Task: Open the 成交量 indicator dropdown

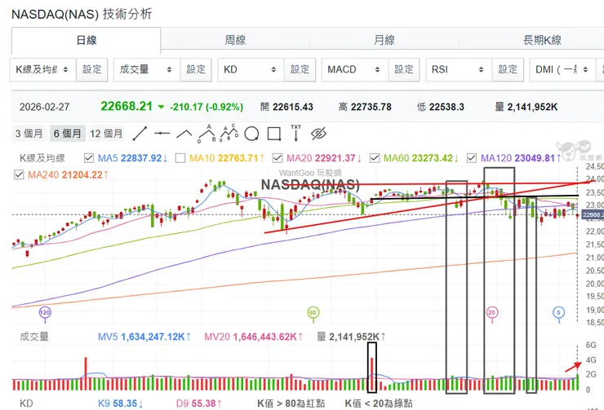Action: coord(147,69)
